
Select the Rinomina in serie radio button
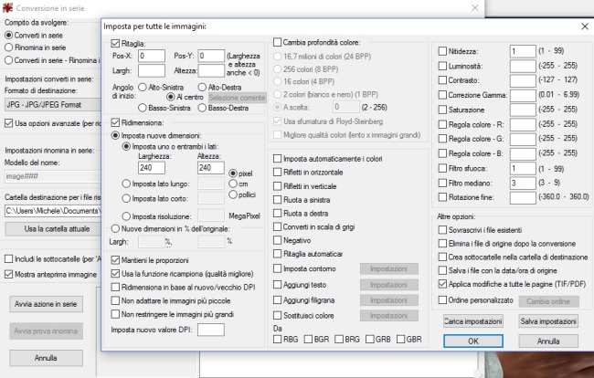(10, 48)
